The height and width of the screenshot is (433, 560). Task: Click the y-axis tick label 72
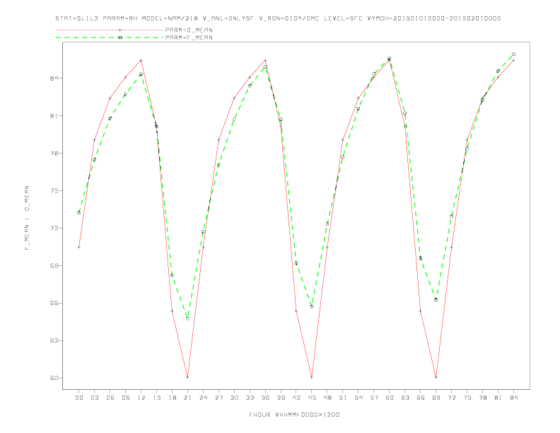click(x=54, y=229)
